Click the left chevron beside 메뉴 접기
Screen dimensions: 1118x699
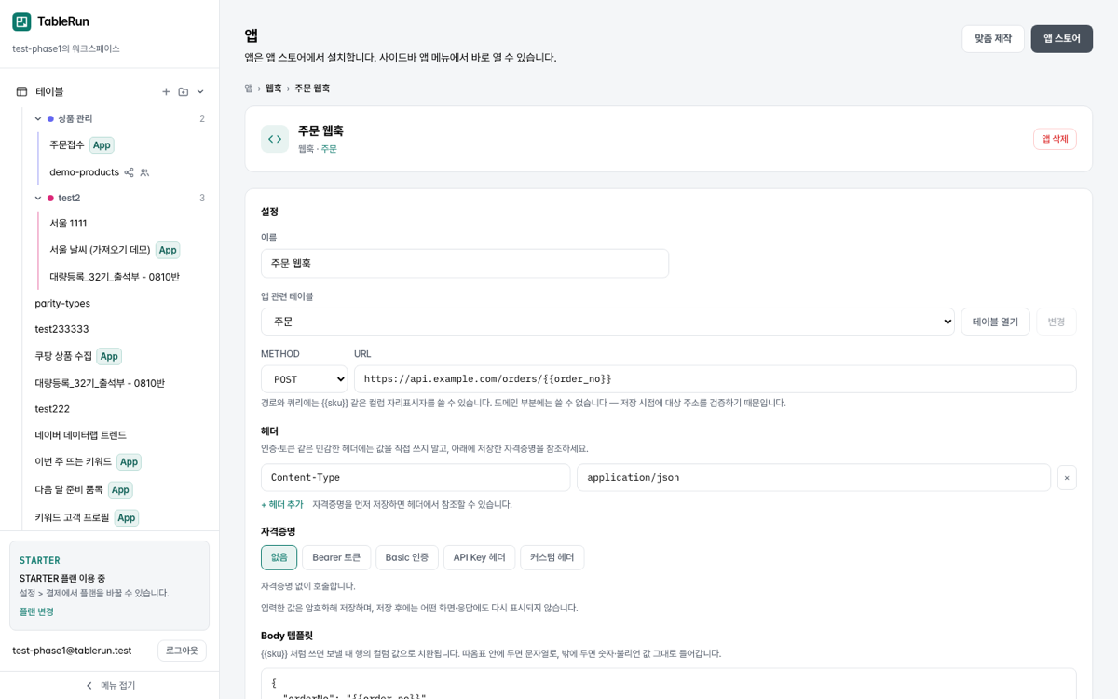89,685
